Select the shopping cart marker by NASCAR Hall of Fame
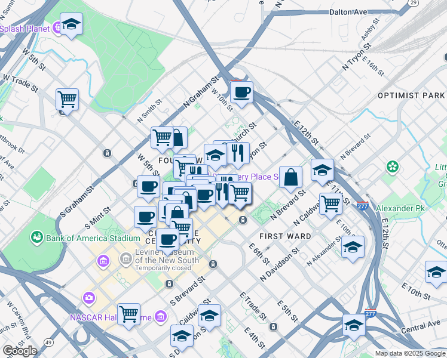The height and width of the screenshot is (358, 447). 128,314
